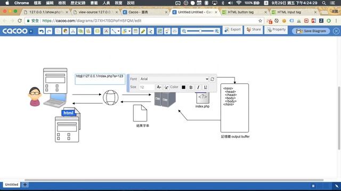Screen dimensions: 341x191
Task: Click the zoom out magnifier
Action: (184, 31)
